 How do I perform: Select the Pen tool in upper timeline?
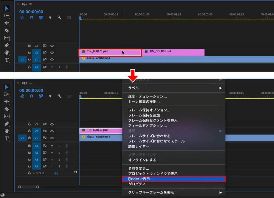pos(7,45)
